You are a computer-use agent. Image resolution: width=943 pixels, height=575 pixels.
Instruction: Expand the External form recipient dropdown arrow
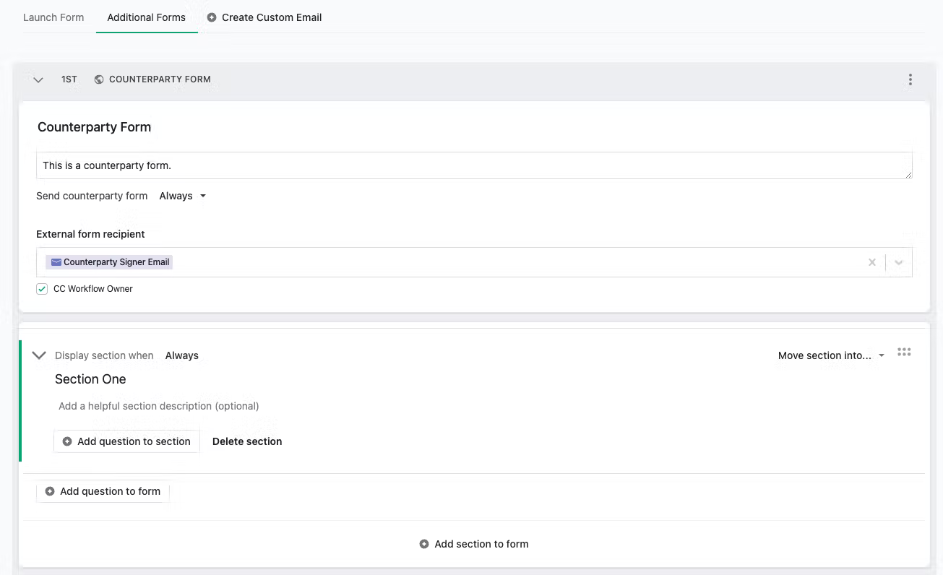tap(899, 262)
